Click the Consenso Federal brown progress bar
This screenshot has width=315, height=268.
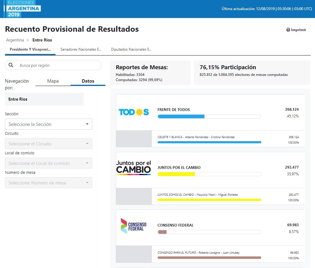(209, 232)
